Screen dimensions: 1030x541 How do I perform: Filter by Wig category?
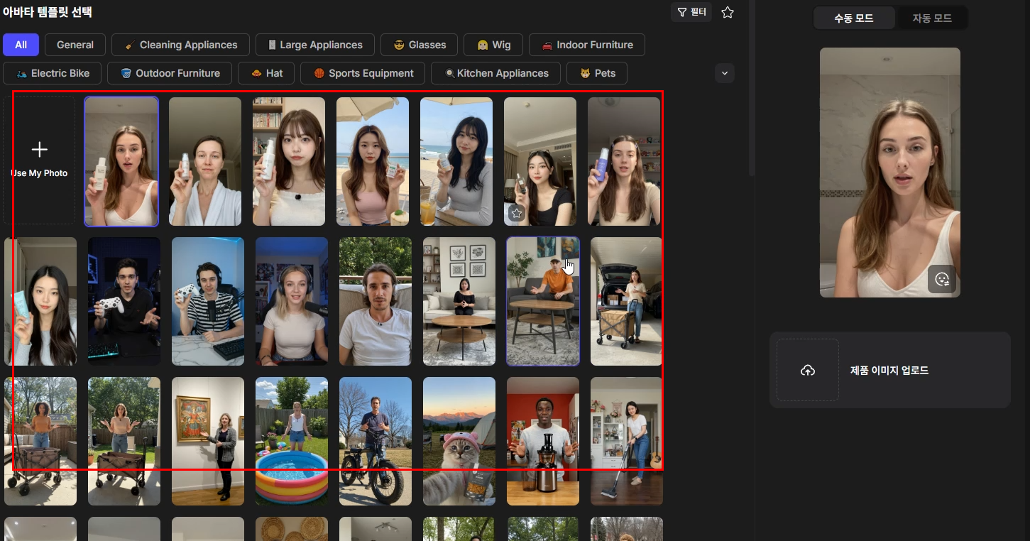(493, 45)
